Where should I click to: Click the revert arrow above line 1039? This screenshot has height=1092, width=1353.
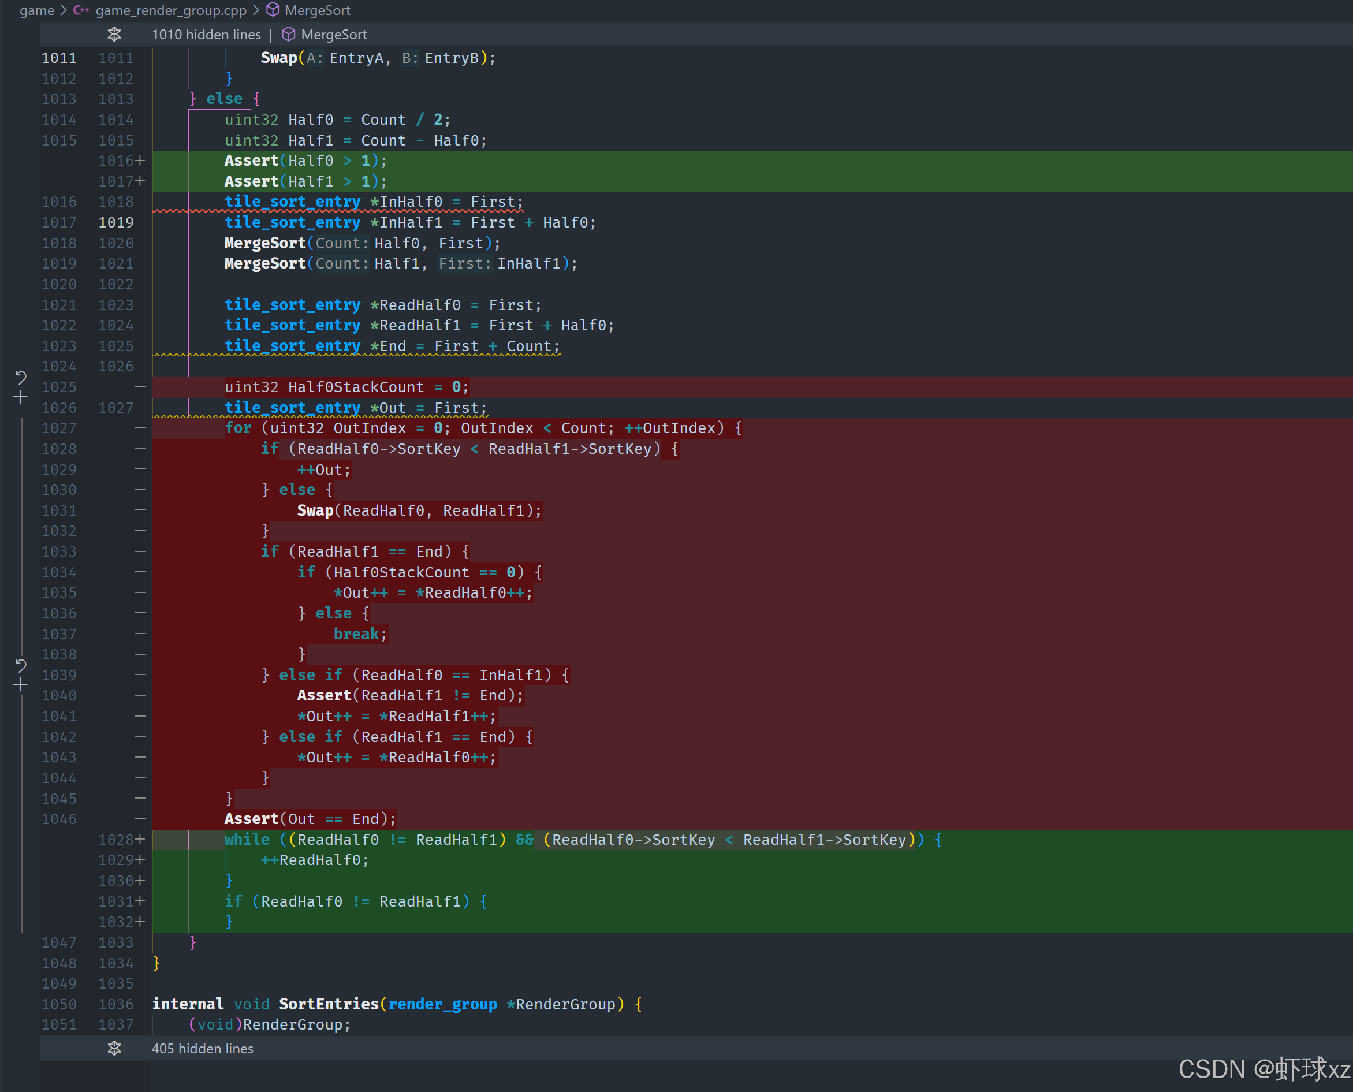click(20, 665)
